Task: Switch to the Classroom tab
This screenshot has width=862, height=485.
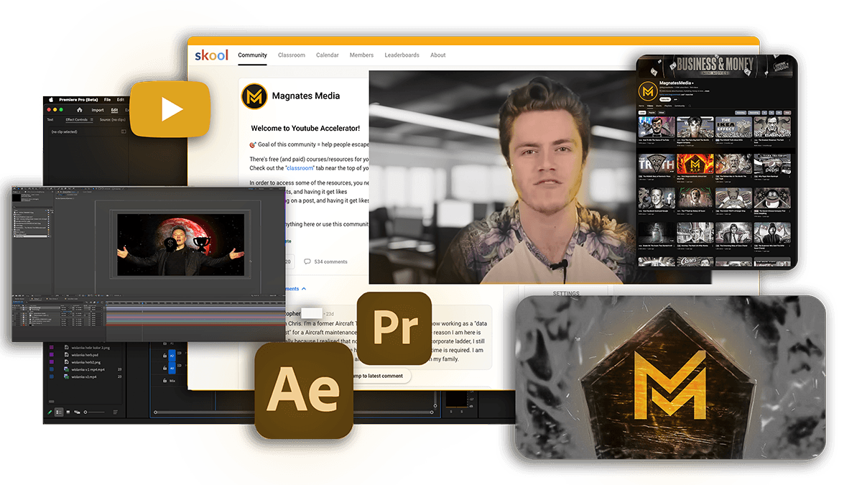Action: (x=291, y=55)
